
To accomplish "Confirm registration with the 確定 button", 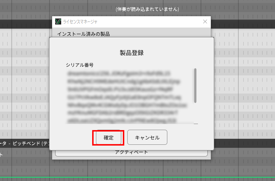I will click(x=108, y=138).
